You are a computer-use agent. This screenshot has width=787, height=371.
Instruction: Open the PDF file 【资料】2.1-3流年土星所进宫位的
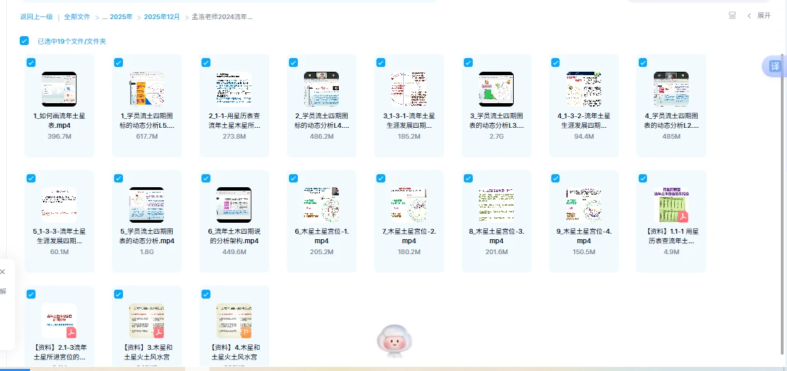click(59, 320)
